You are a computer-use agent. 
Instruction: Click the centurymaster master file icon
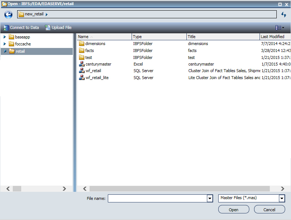click(x=82, y=64)
